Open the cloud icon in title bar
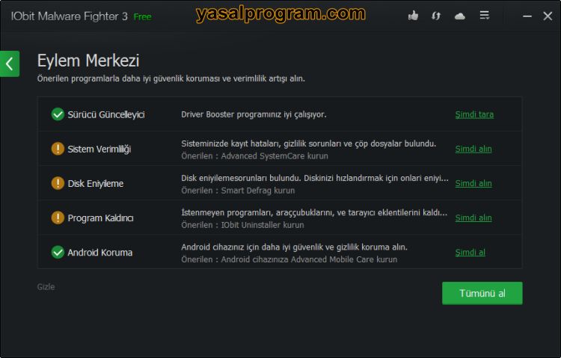This screenshot has height=358, width=561. coord(460,16)
